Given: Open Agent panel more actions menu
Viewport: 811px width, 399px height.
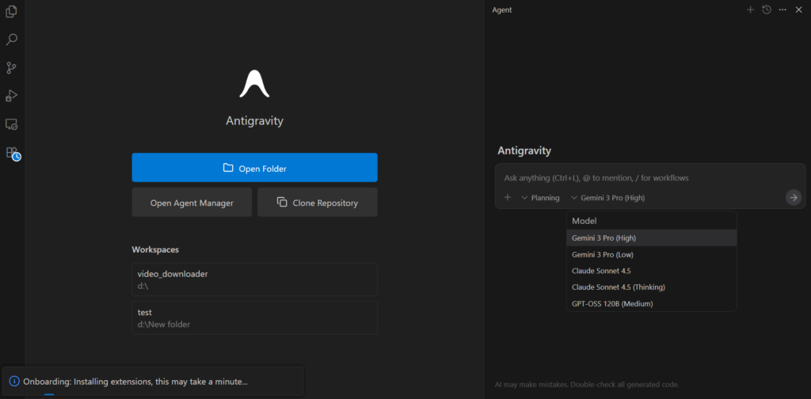Looking at the screenshot, I should [782, 9].
